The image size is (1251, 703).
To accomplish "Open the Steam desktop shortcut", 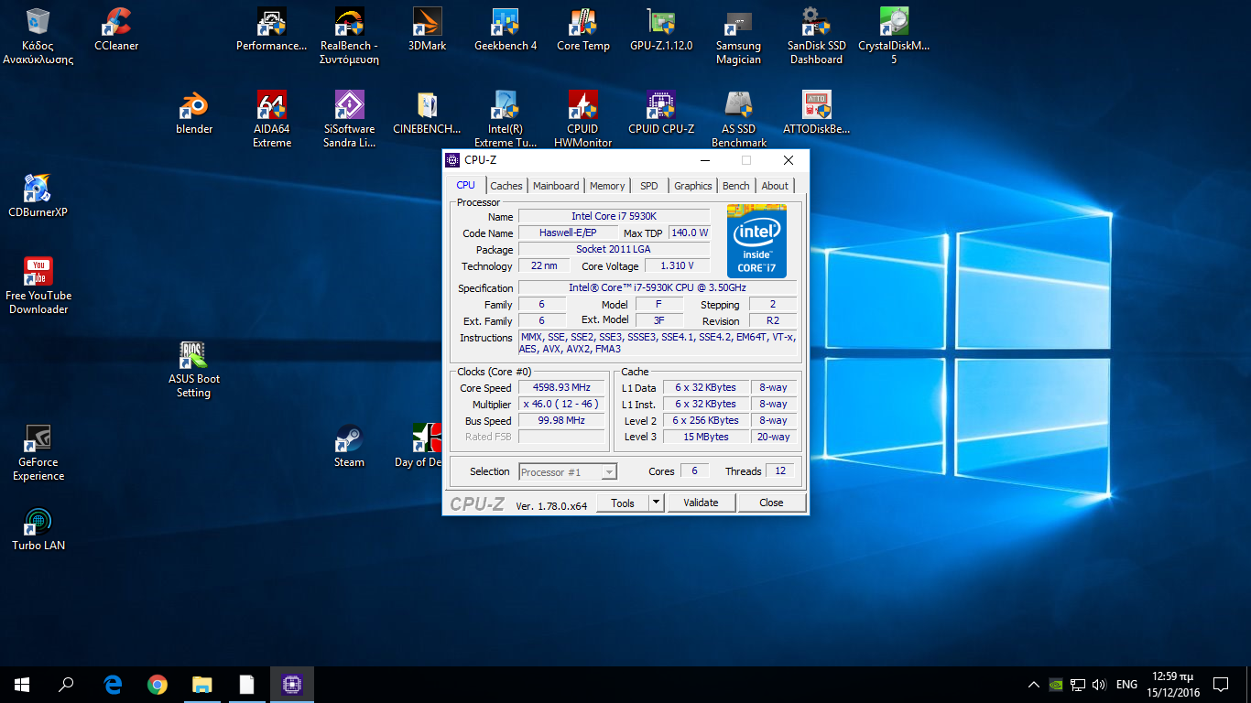I will [x=349, y=447].
